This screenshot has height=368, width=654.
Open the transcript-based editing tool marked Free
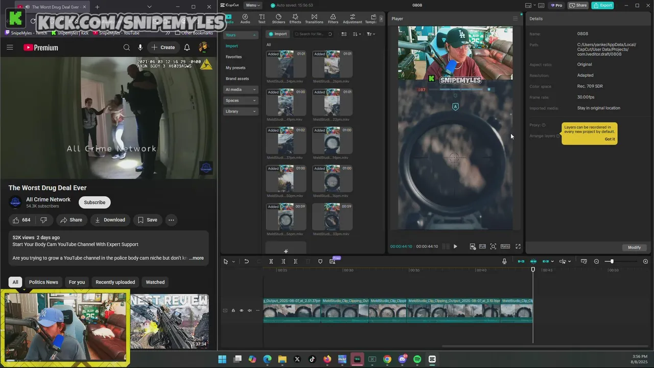pos(333,261)
